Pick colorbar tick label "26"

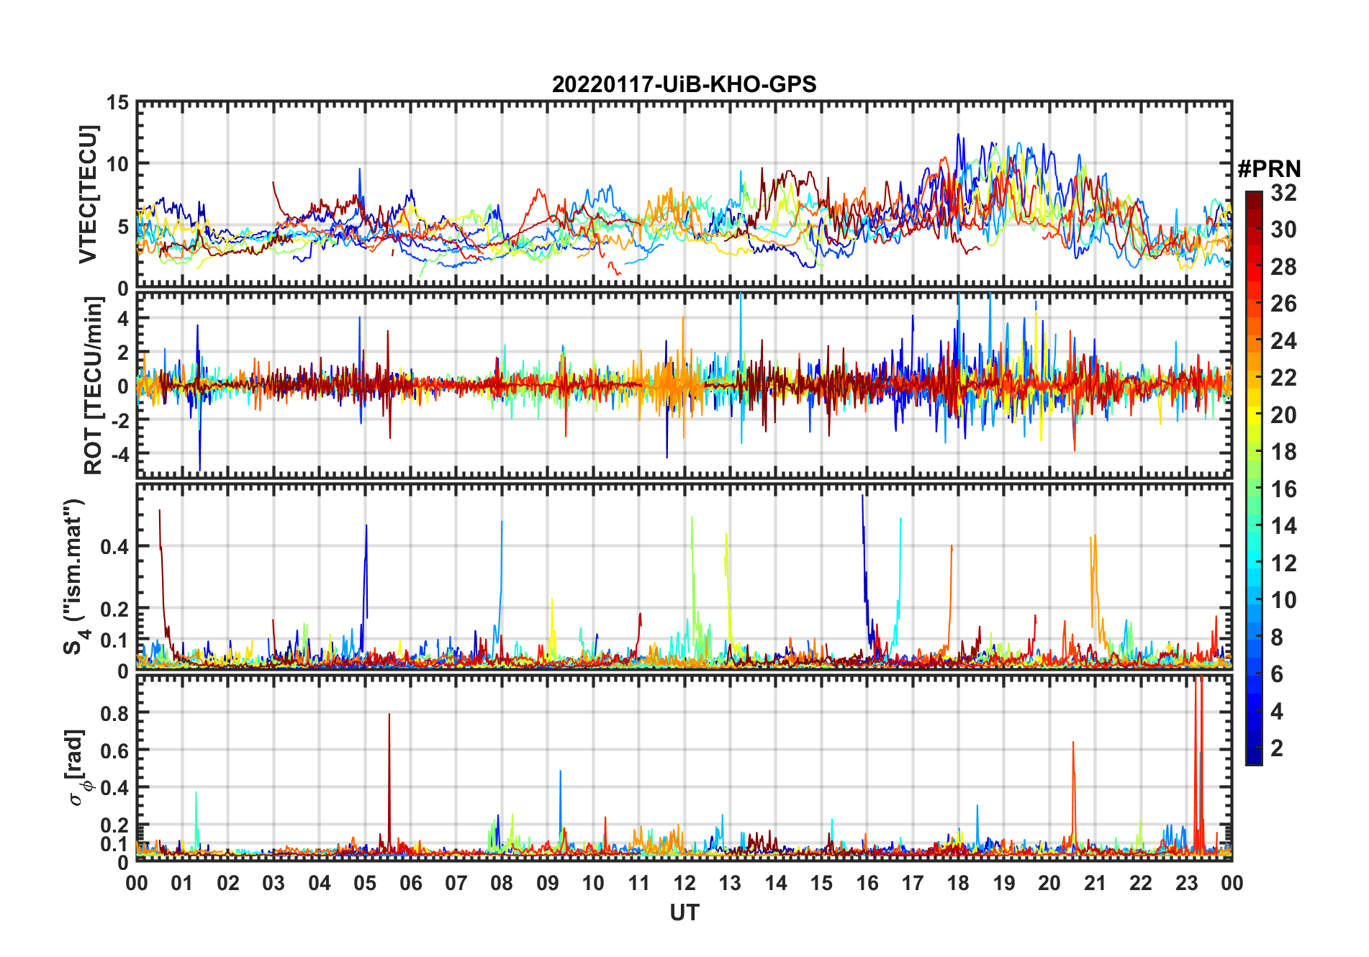click(1283, 304)
